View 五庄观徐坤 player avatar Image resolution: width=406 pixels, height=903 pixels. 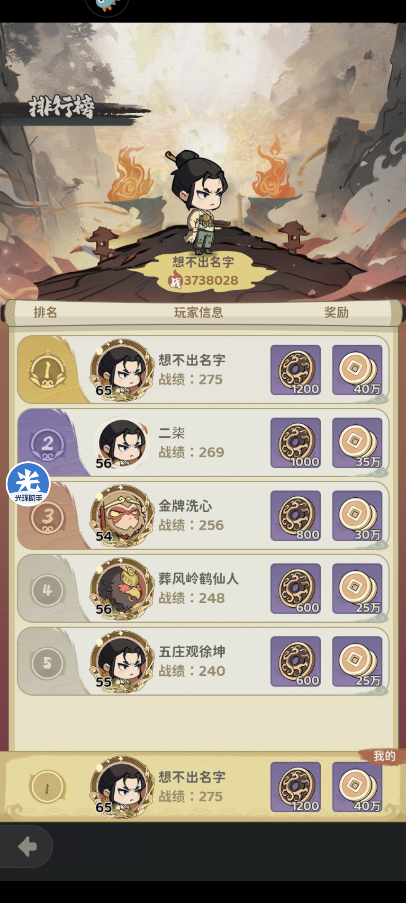point(122,662)
